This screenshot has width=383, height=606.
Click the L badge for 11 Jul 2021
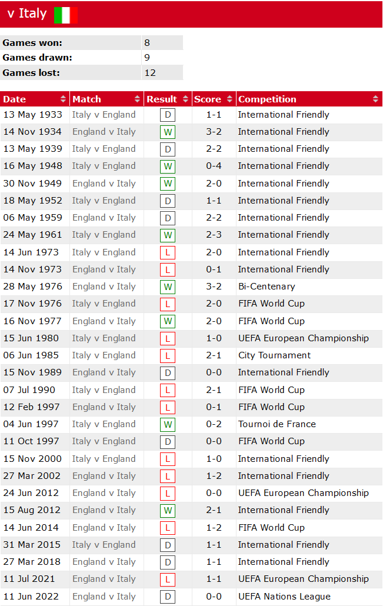tap(168, 580)
